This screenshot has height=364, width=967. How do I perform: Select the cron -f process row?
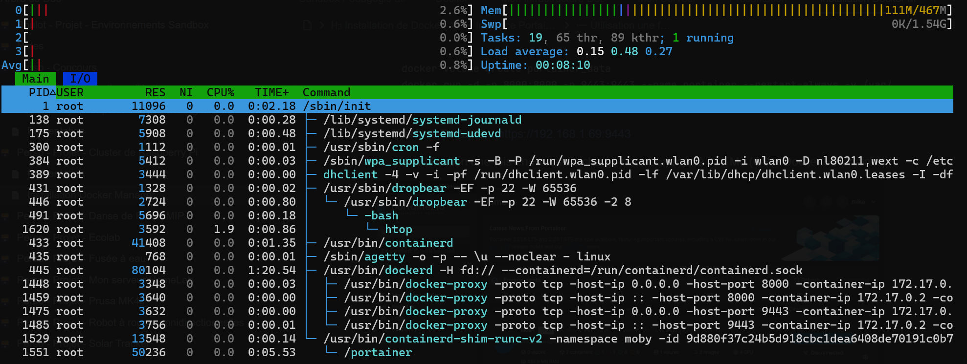pos(477,147)
